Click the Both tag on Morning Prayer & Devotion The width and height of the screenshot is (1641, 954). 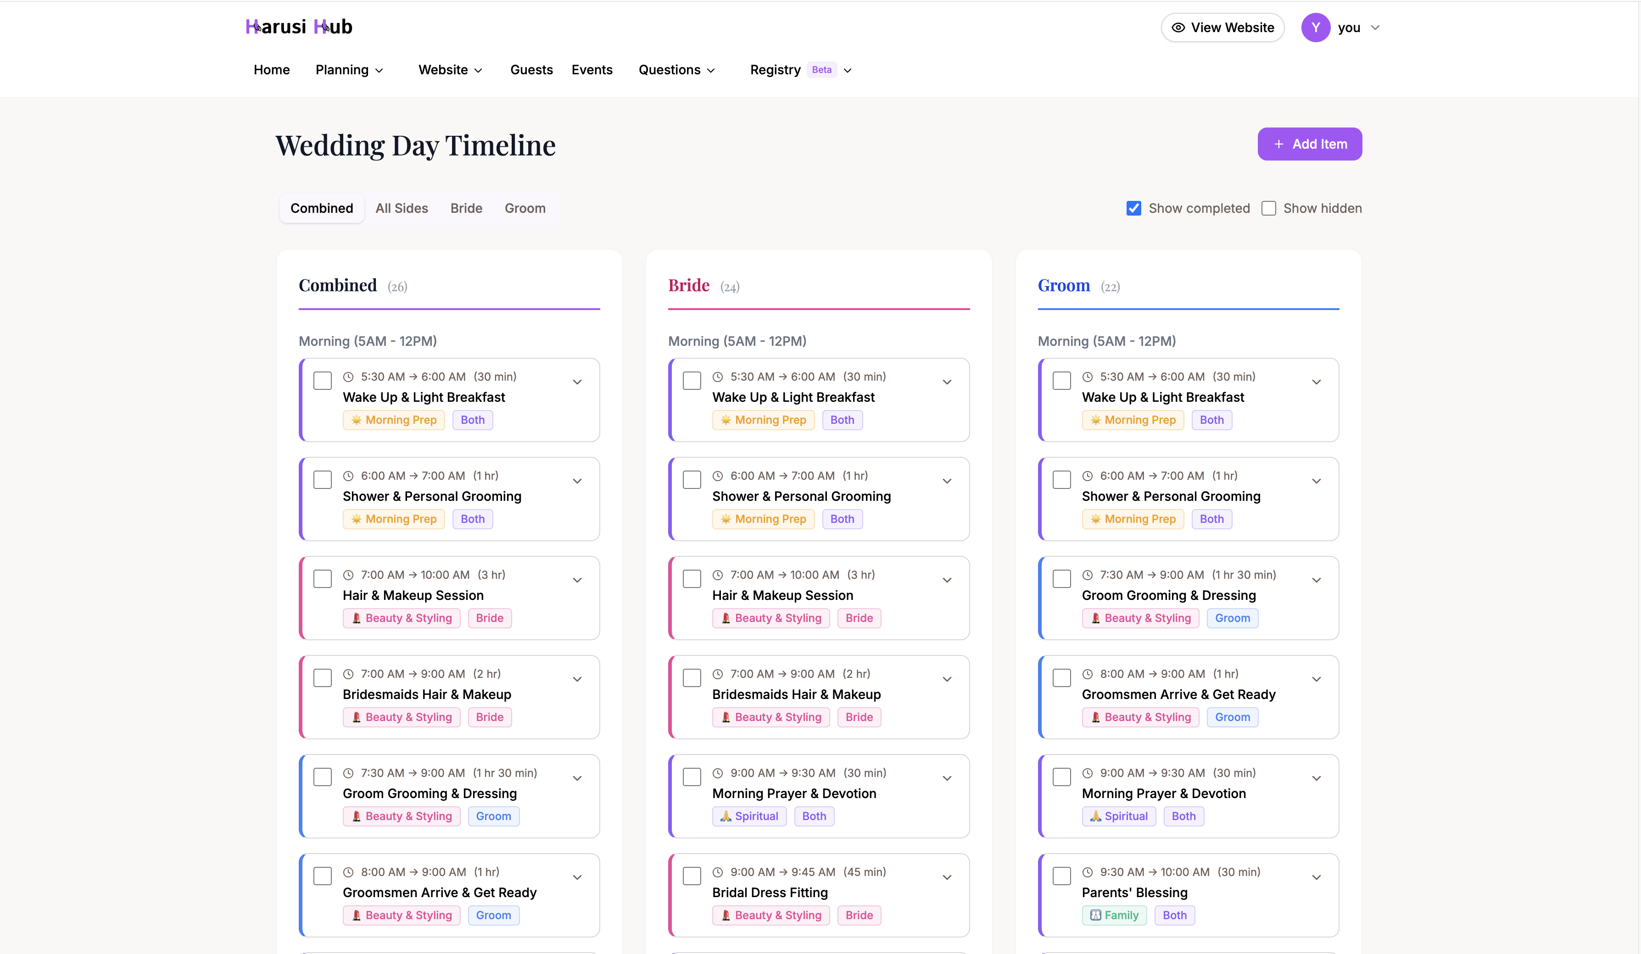coord(814,816)
